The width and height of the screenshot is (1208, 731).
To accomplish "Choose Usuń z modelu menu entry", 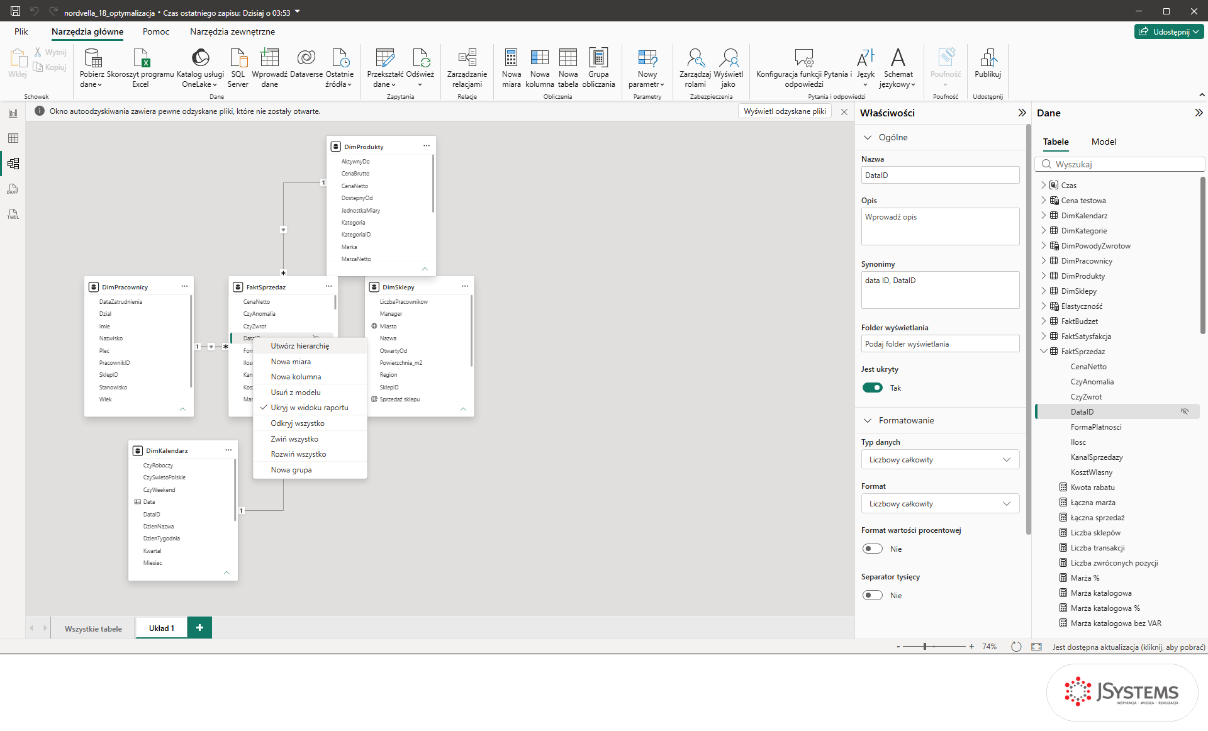I will pyautogui.click(x=310, y=392).
